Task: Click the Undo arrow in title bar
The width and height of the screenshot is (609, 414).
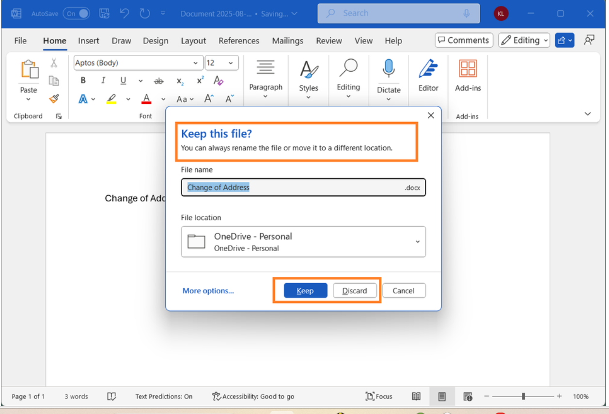Action: click(125, 14)
